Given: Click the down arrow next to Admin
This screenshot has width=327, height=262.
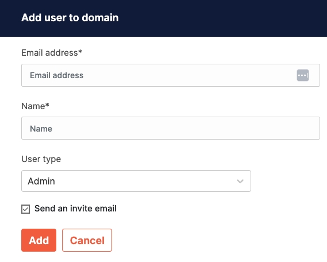Looking at the screenshot, I should click(x=240, y=181).
